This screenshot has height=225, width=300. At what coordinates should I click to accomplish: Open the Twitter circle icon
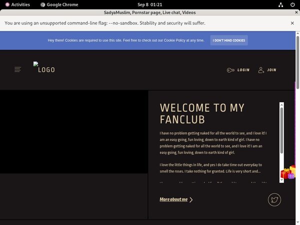click(x=273, y=200)
